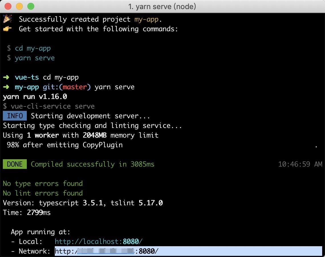Click the pointing hand emoji icon
The height and width of the screenshot is (257, 325).
tap(7, 29)
